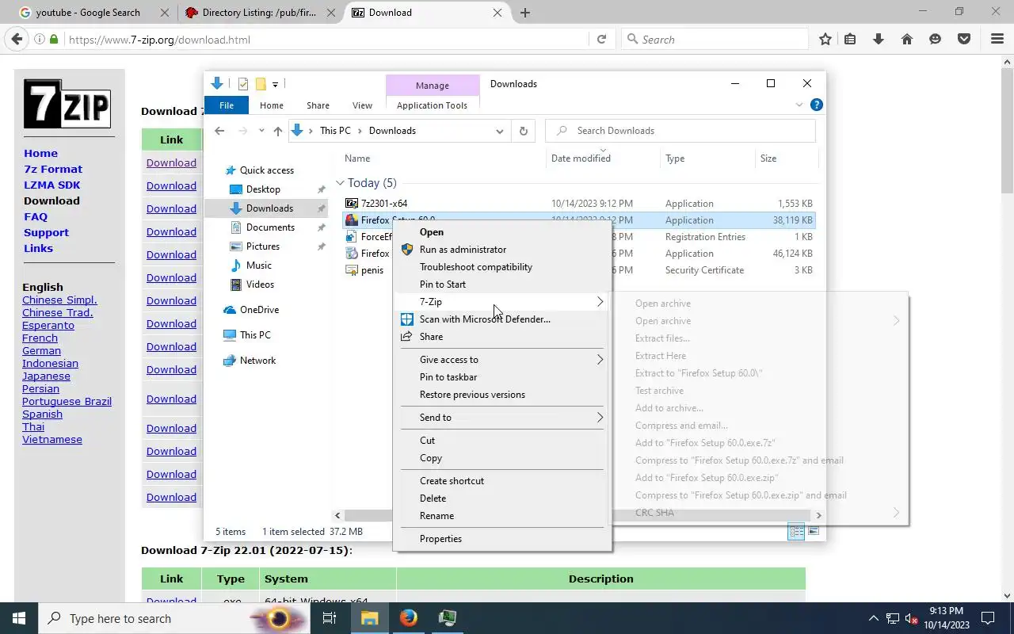Click the Firefox home icon
1014x634 pixels.
pos(907,39)
